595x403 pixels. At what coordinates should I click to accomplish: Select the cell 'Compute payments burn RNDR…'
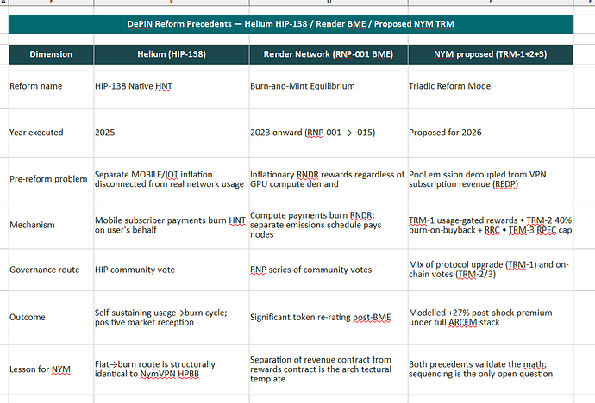[x=329, y=225]
